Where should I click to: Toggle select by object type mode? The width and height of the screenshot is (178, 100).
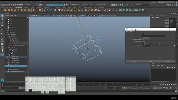pos(40,5)
